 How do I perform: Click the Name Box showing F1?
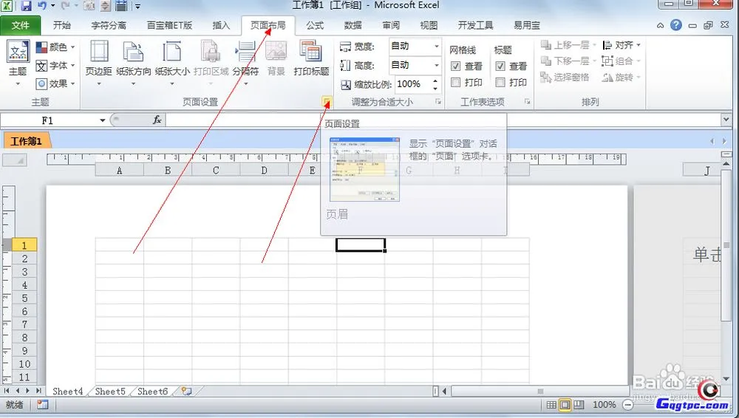(48, 120)
